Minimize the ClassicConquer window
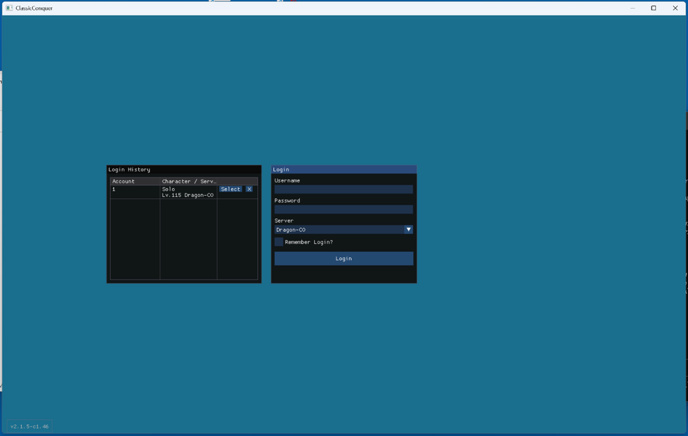 point(631,8)
